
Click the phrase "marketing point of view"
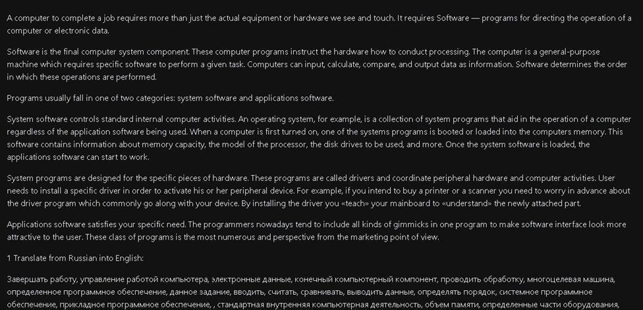[x=394, y=237]
